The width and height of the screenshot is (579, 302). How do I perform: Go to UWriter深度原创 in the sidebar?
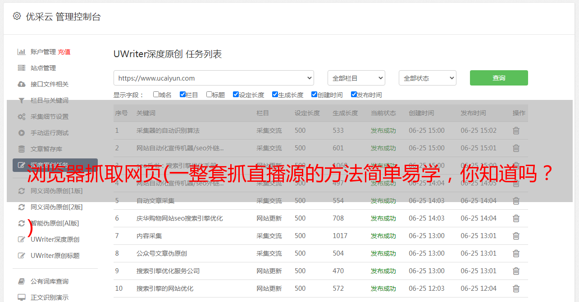pos(55,239)
